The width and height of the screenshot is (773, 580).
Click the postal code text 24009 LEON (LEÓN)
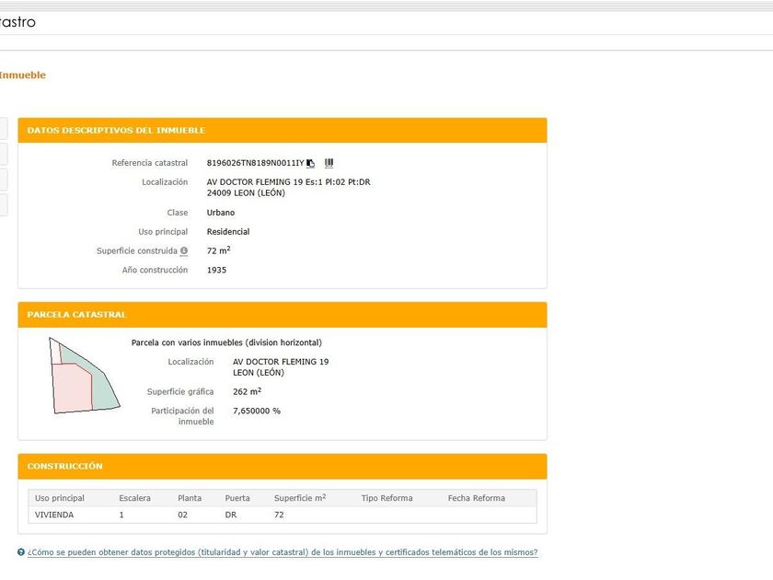pos(246,192)
